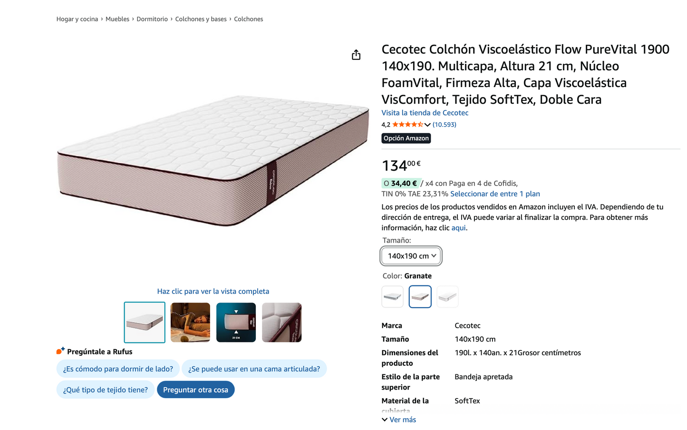Open the 10.593 reviews link
Image resolution: width=687 pixels, height=430 pixels.
coord(444,125)
